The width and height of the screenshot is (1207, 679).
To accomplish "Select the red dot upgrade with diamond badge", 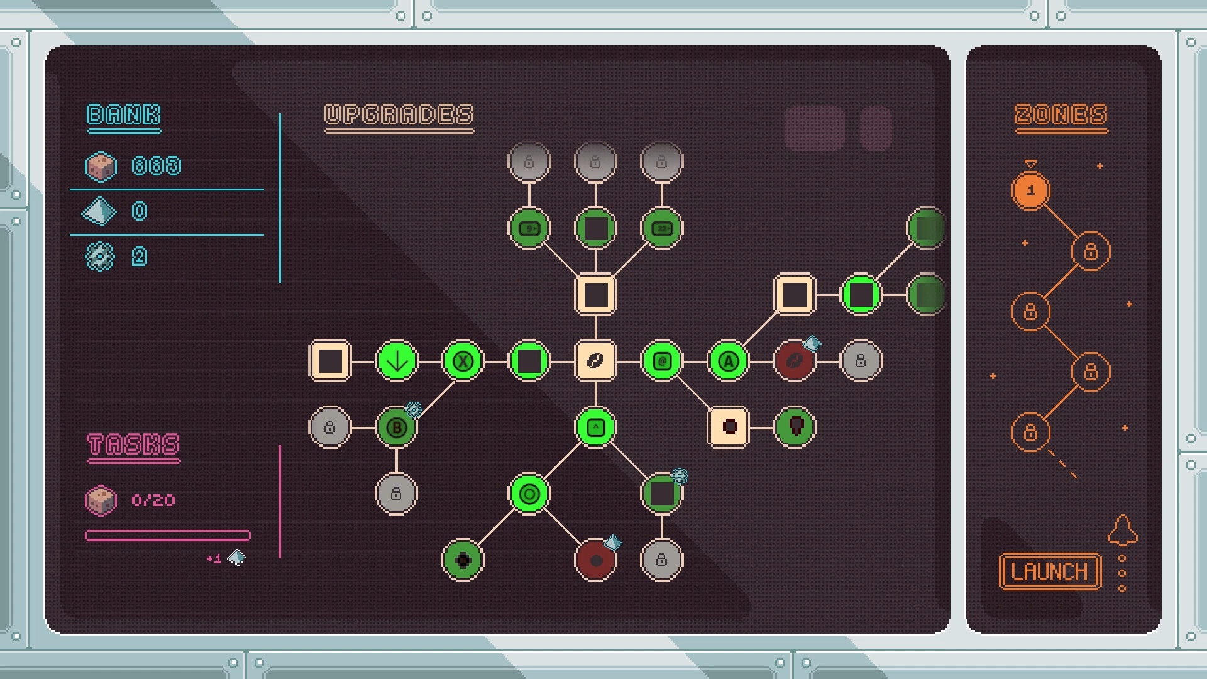I will [x=595, y=560].
